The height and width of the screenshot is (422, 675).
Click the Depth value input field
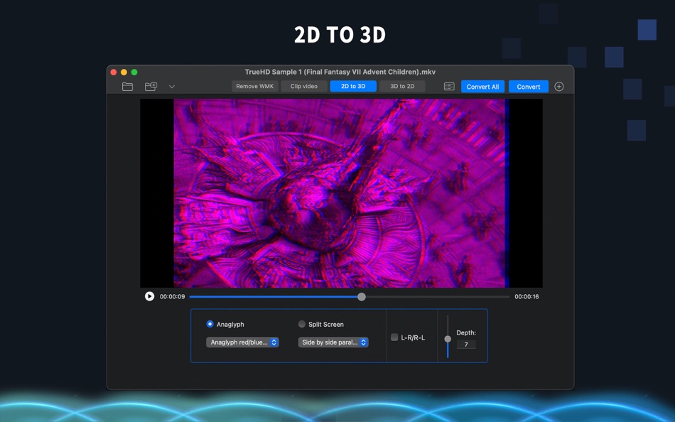[466, 345]
